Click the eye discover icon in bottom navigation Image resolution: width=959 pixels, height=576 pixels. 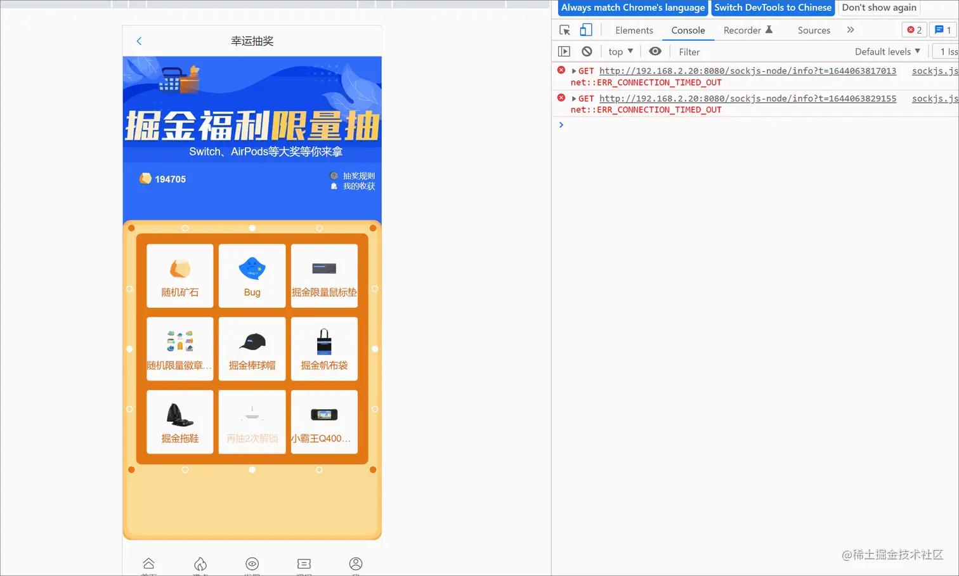click(252, 564)
